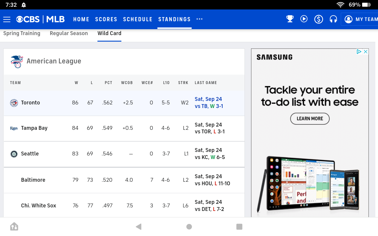
Task: Navigate to SCORES in the top menu
Action: (106, 19)
